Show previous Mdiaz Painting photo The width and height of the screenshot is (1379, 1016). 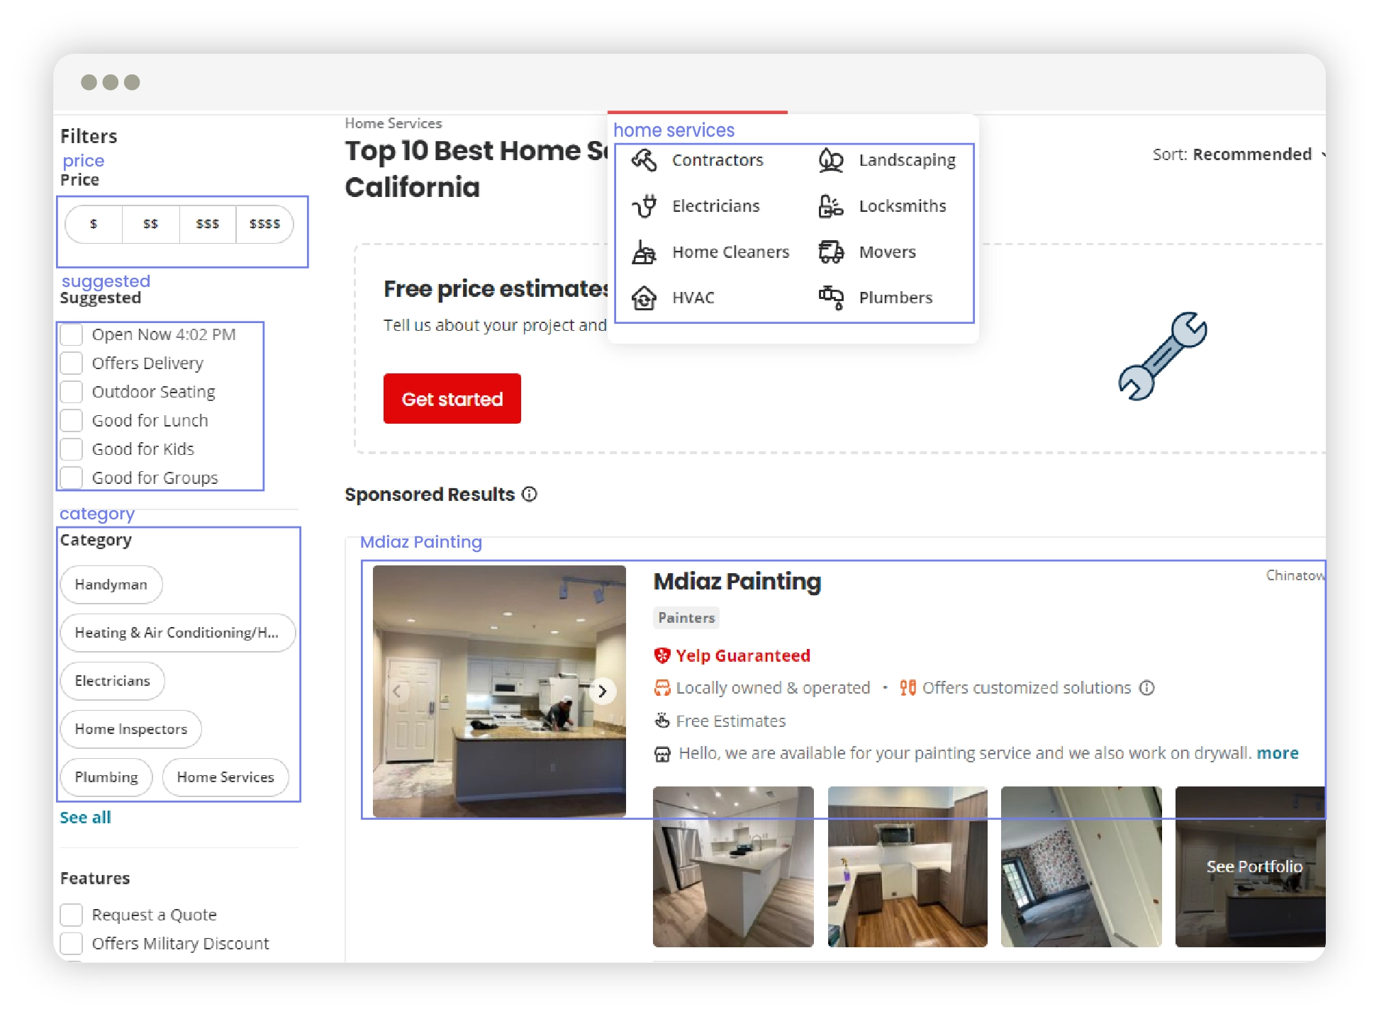coord(397,691)
